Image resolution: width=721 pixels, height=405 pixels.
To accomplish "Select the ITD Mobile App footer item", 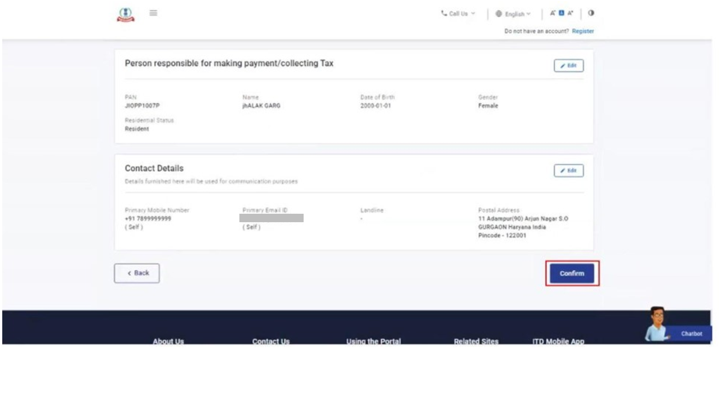I will coord(558,341).
